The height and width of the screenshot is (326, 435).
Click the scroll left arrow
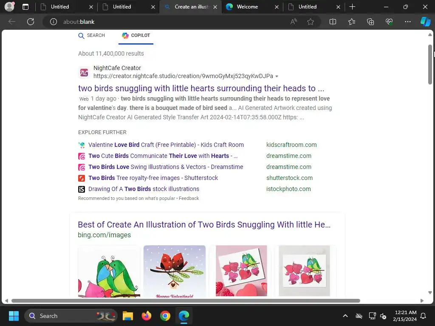pos(6,301)
